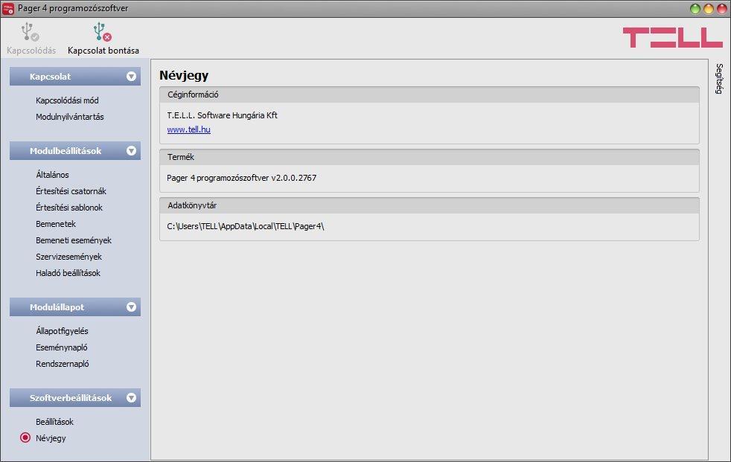The image size is (731, 462).
Task: Open the Segítség help side tab
Action: [719, 79]
